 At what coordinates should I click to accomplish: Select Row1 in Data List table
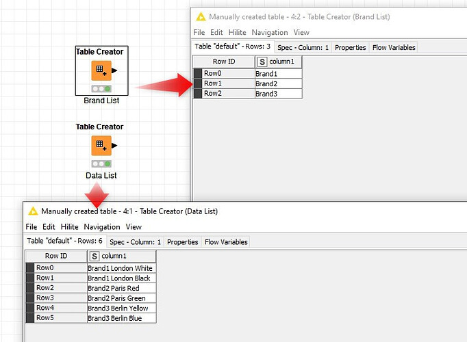[x=56, y=278]
